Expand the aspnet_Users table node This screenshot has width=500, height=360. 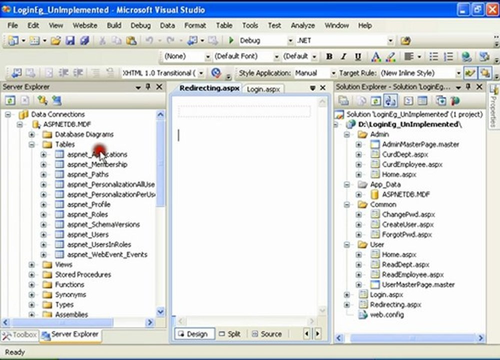pos(43,234)
